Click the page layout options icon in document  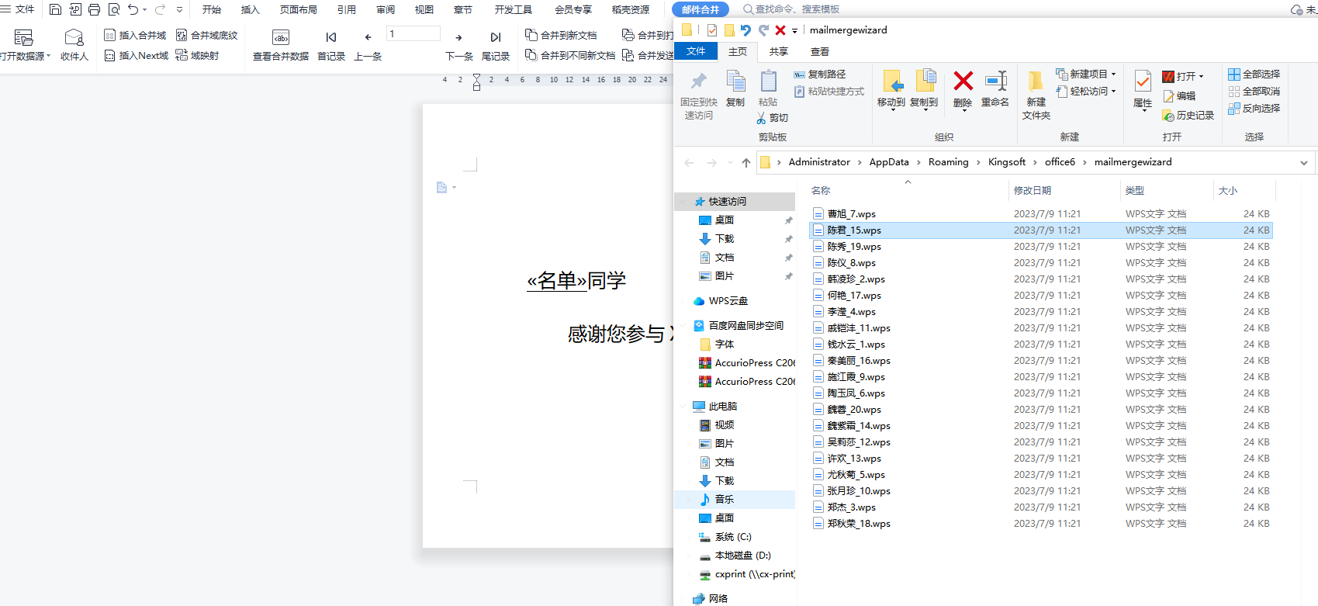click(445, 188)
